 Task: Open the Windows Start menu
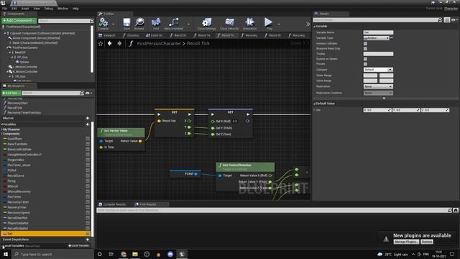6,254
